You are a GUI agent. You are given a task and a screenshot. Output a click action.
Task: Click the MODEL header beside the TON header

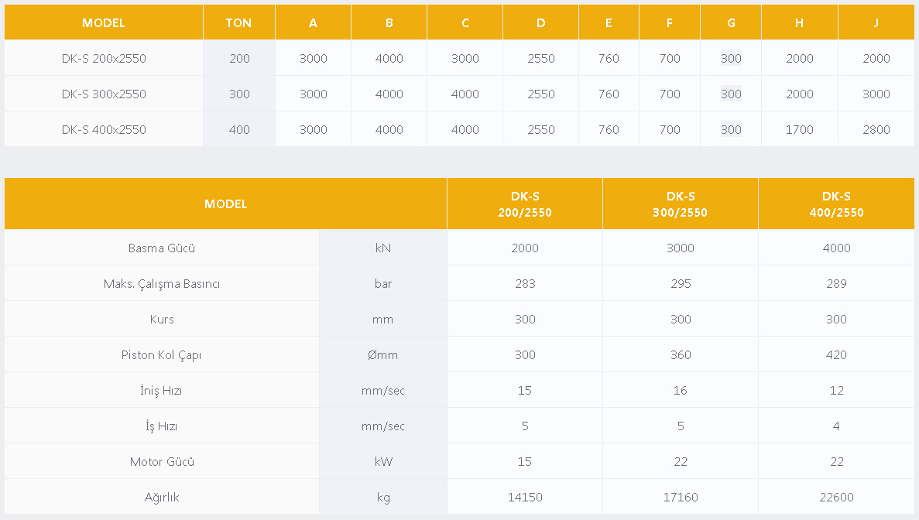(x=104, y=23)
